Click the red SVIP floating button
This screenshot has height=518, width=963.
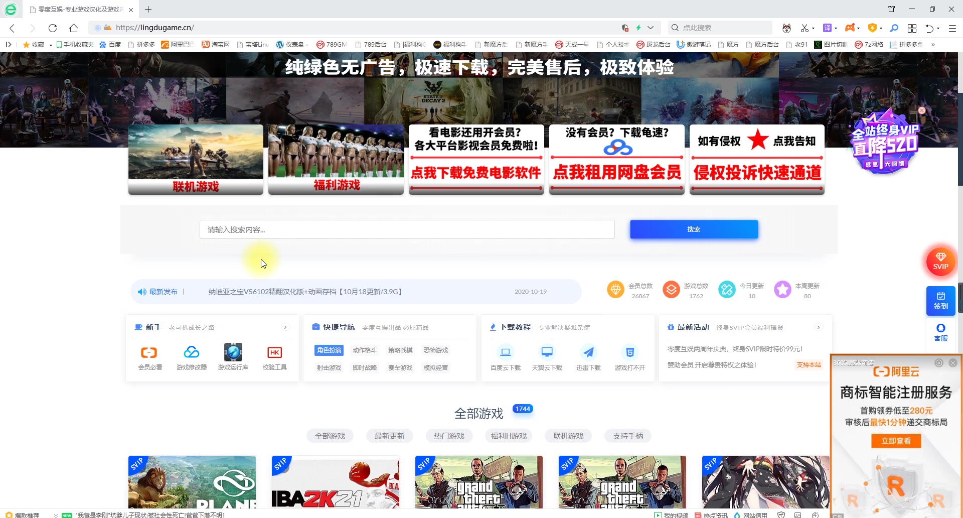click(940, 261)
